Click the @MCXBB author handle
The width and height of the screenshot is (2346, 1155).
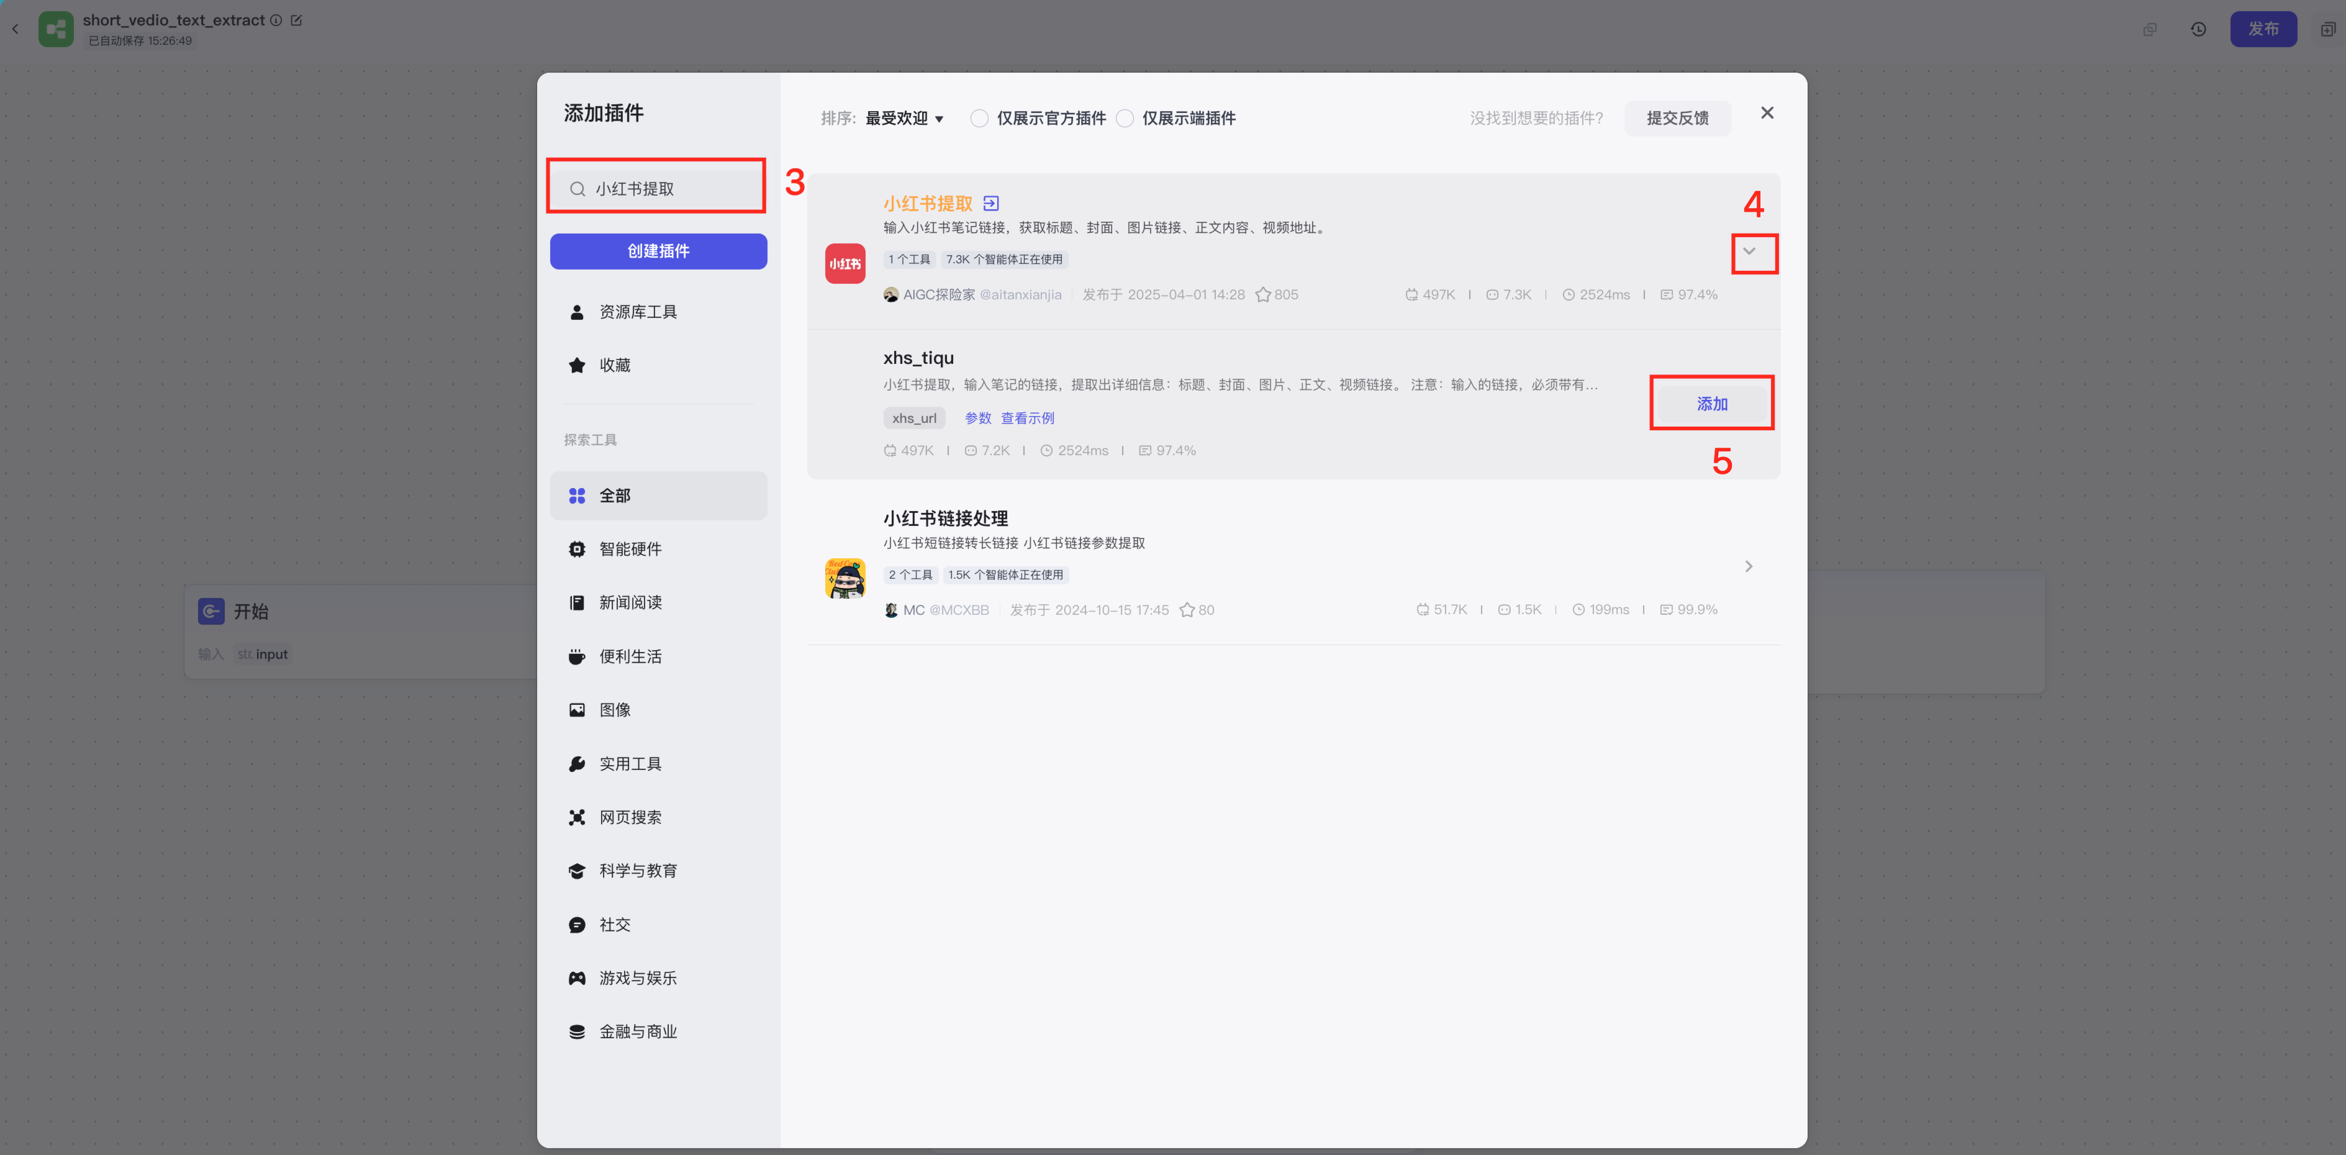point(959,610)
